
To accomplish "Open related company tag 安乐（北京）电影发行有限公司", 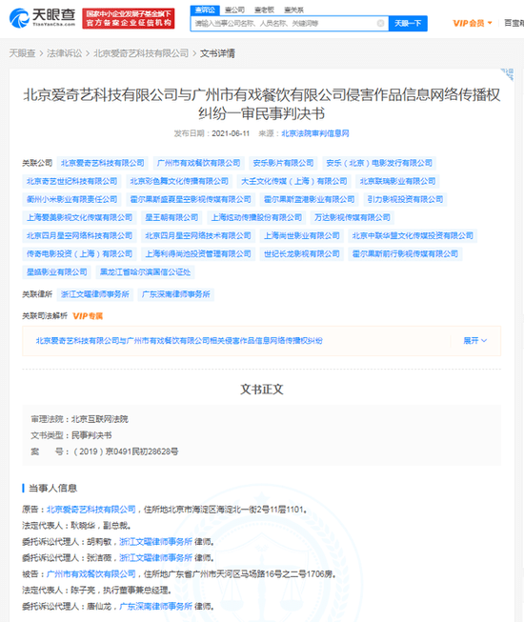I will click(379, 163).
